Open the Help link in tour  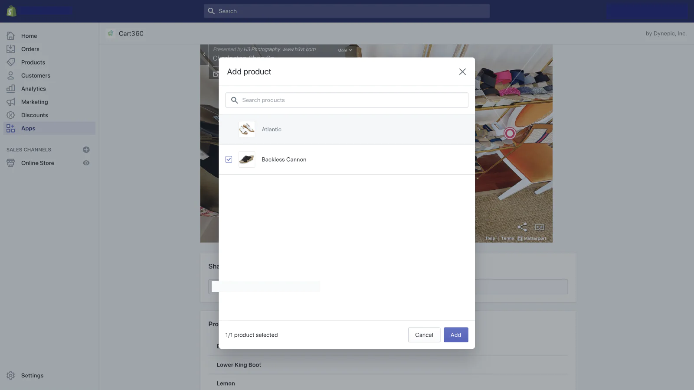click(x=490, y=238)
